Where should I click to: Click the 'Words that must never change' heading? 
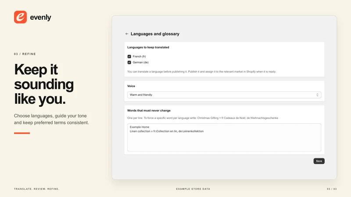click(149, 111)
